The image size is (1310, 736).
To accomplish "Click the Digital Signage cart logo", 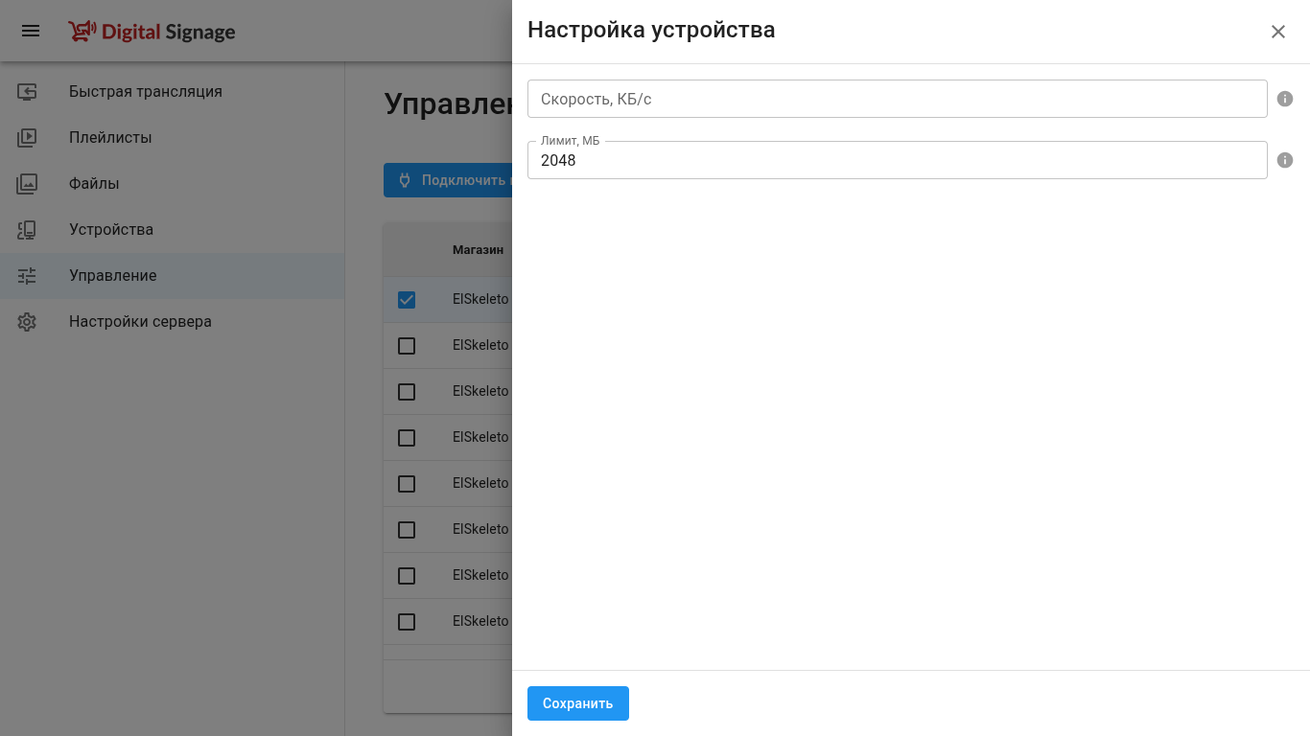I will pyautogui.click(x=82, y=32).
